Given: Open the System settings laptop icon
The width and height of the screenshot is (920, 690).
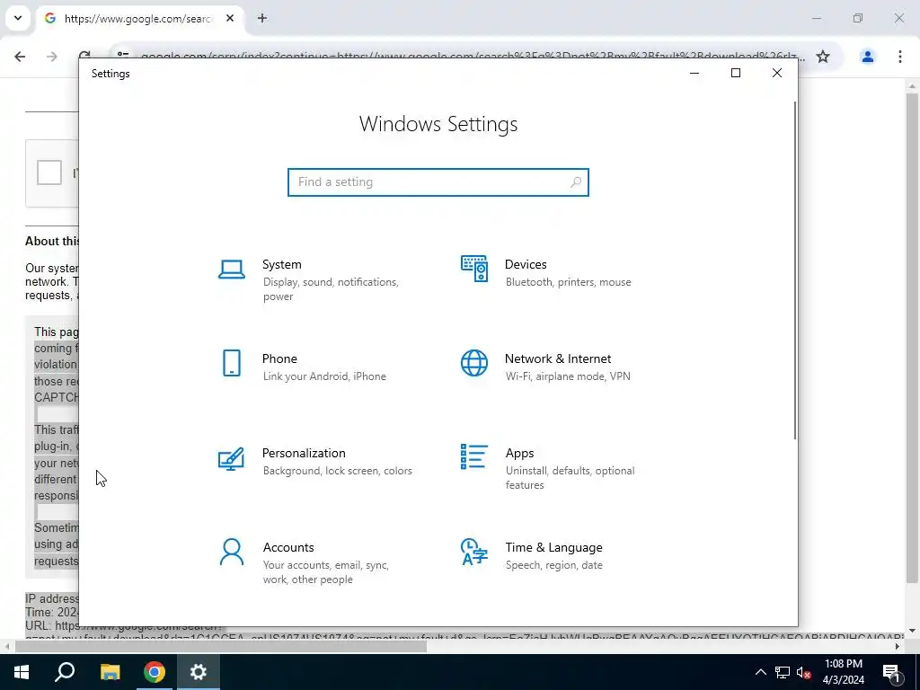Looking at the screenshot, I should pyautogui.click(x=232, y=270).
